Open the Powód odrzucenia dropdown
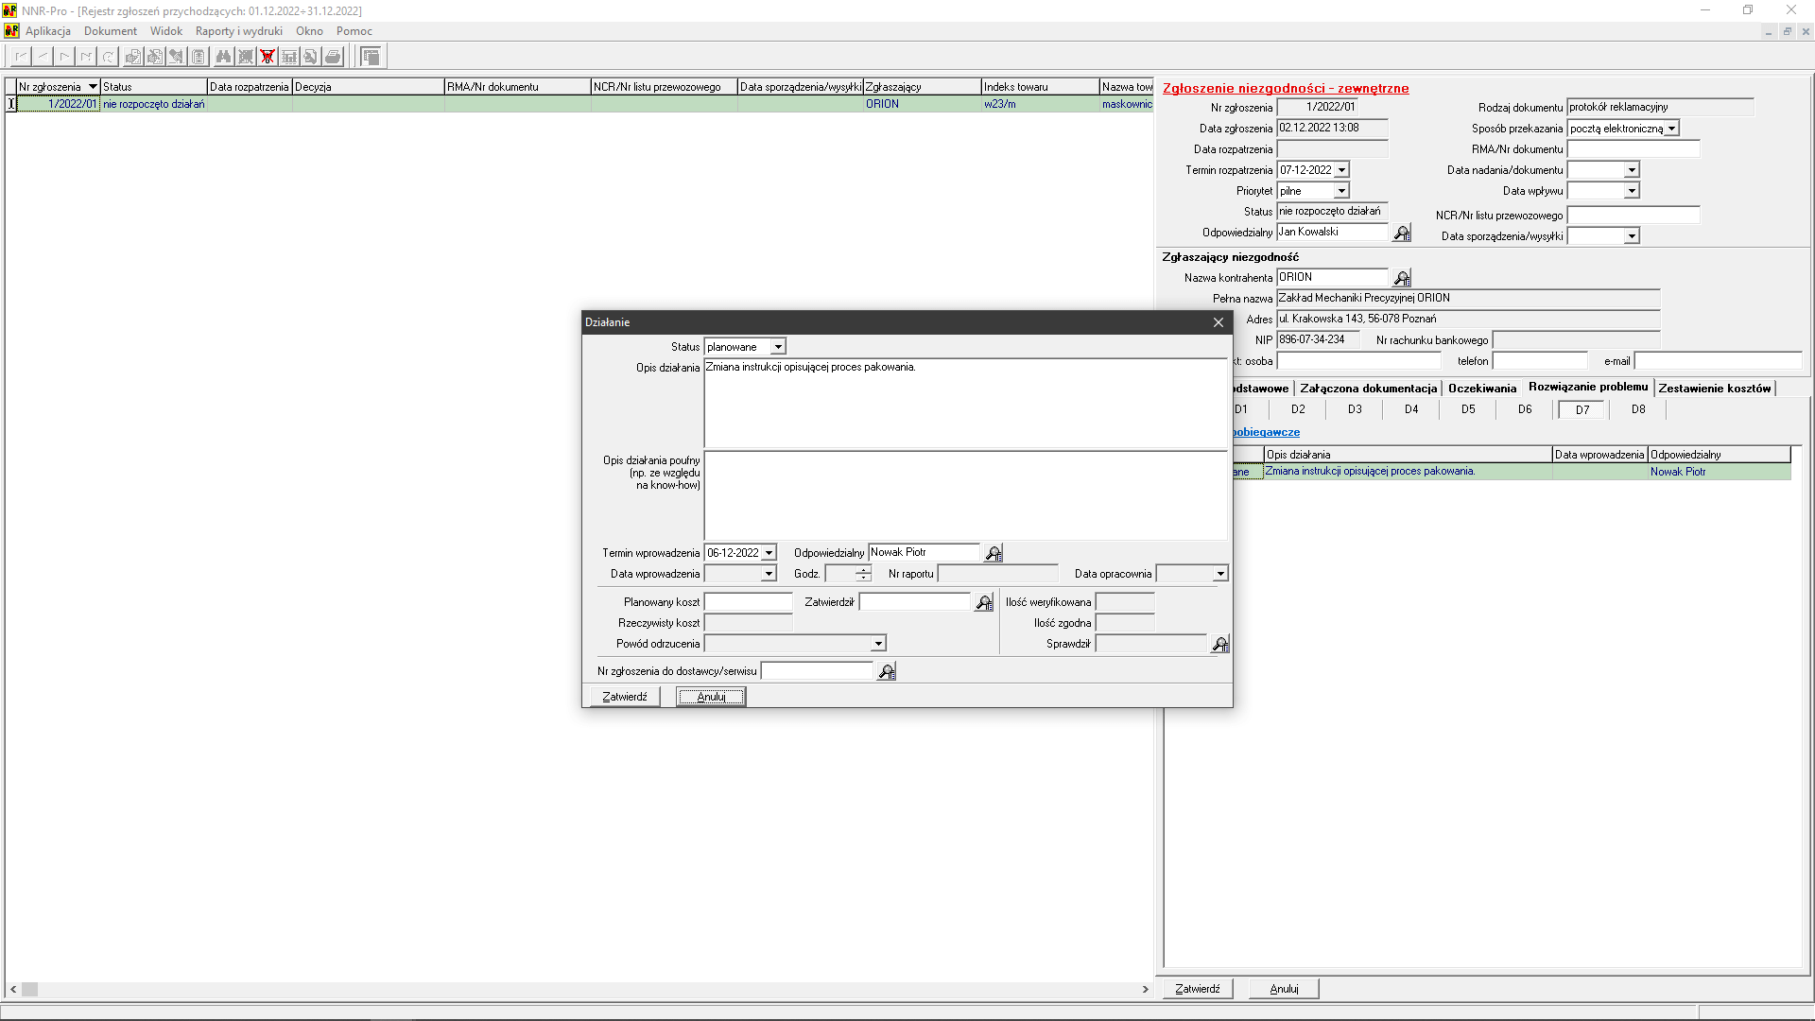Image resolution: width=1815 pixels, height=1021 pixels. click(878, 644)
